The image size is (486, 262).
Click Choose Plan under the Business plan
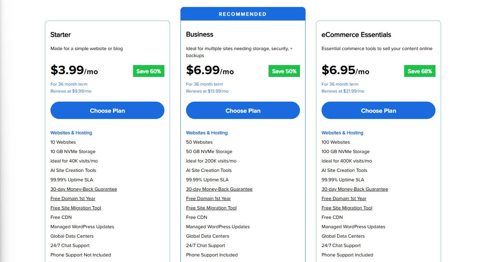pos(243,110)
